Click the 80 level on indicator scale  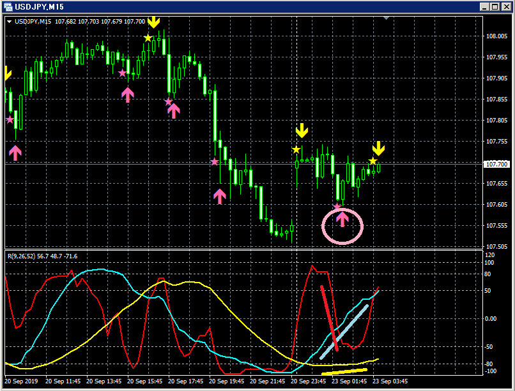(488, 274)
